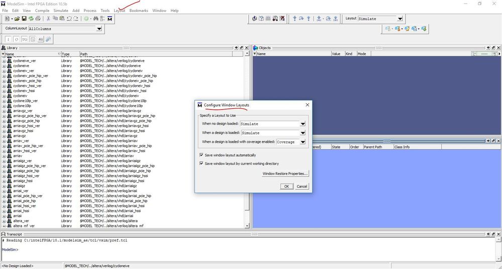The width and height of the screenshot is (502, 269).
Task: Click the Cut scissors icon
Action: pos(48,19)
